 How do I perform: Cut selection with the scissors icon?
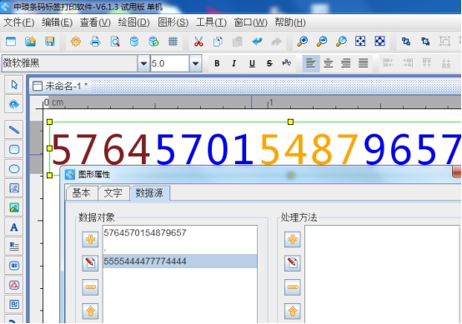click(198, 41)
